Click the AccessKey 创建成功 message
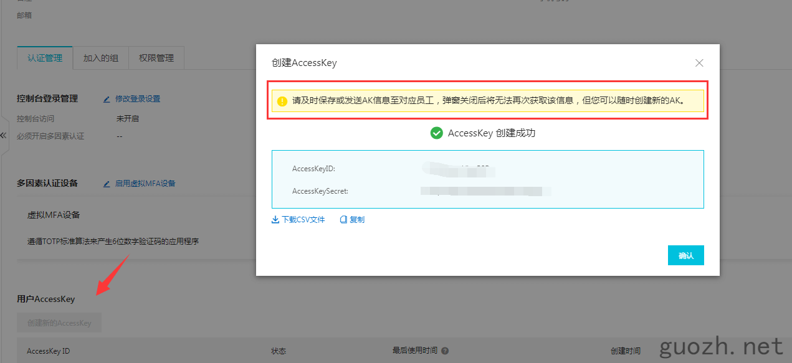792x363 pixels. (492, 133)
